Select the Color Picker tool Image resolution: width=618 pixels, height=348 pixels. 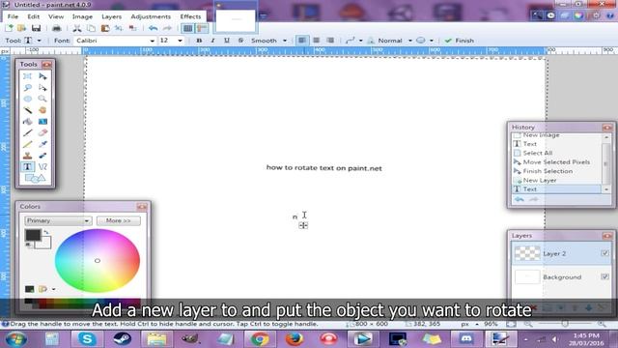(42, 144)
